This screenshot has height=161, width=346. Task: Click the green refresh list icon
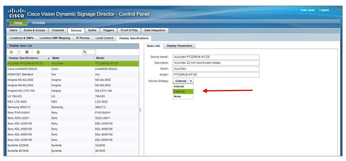point(38,52)
